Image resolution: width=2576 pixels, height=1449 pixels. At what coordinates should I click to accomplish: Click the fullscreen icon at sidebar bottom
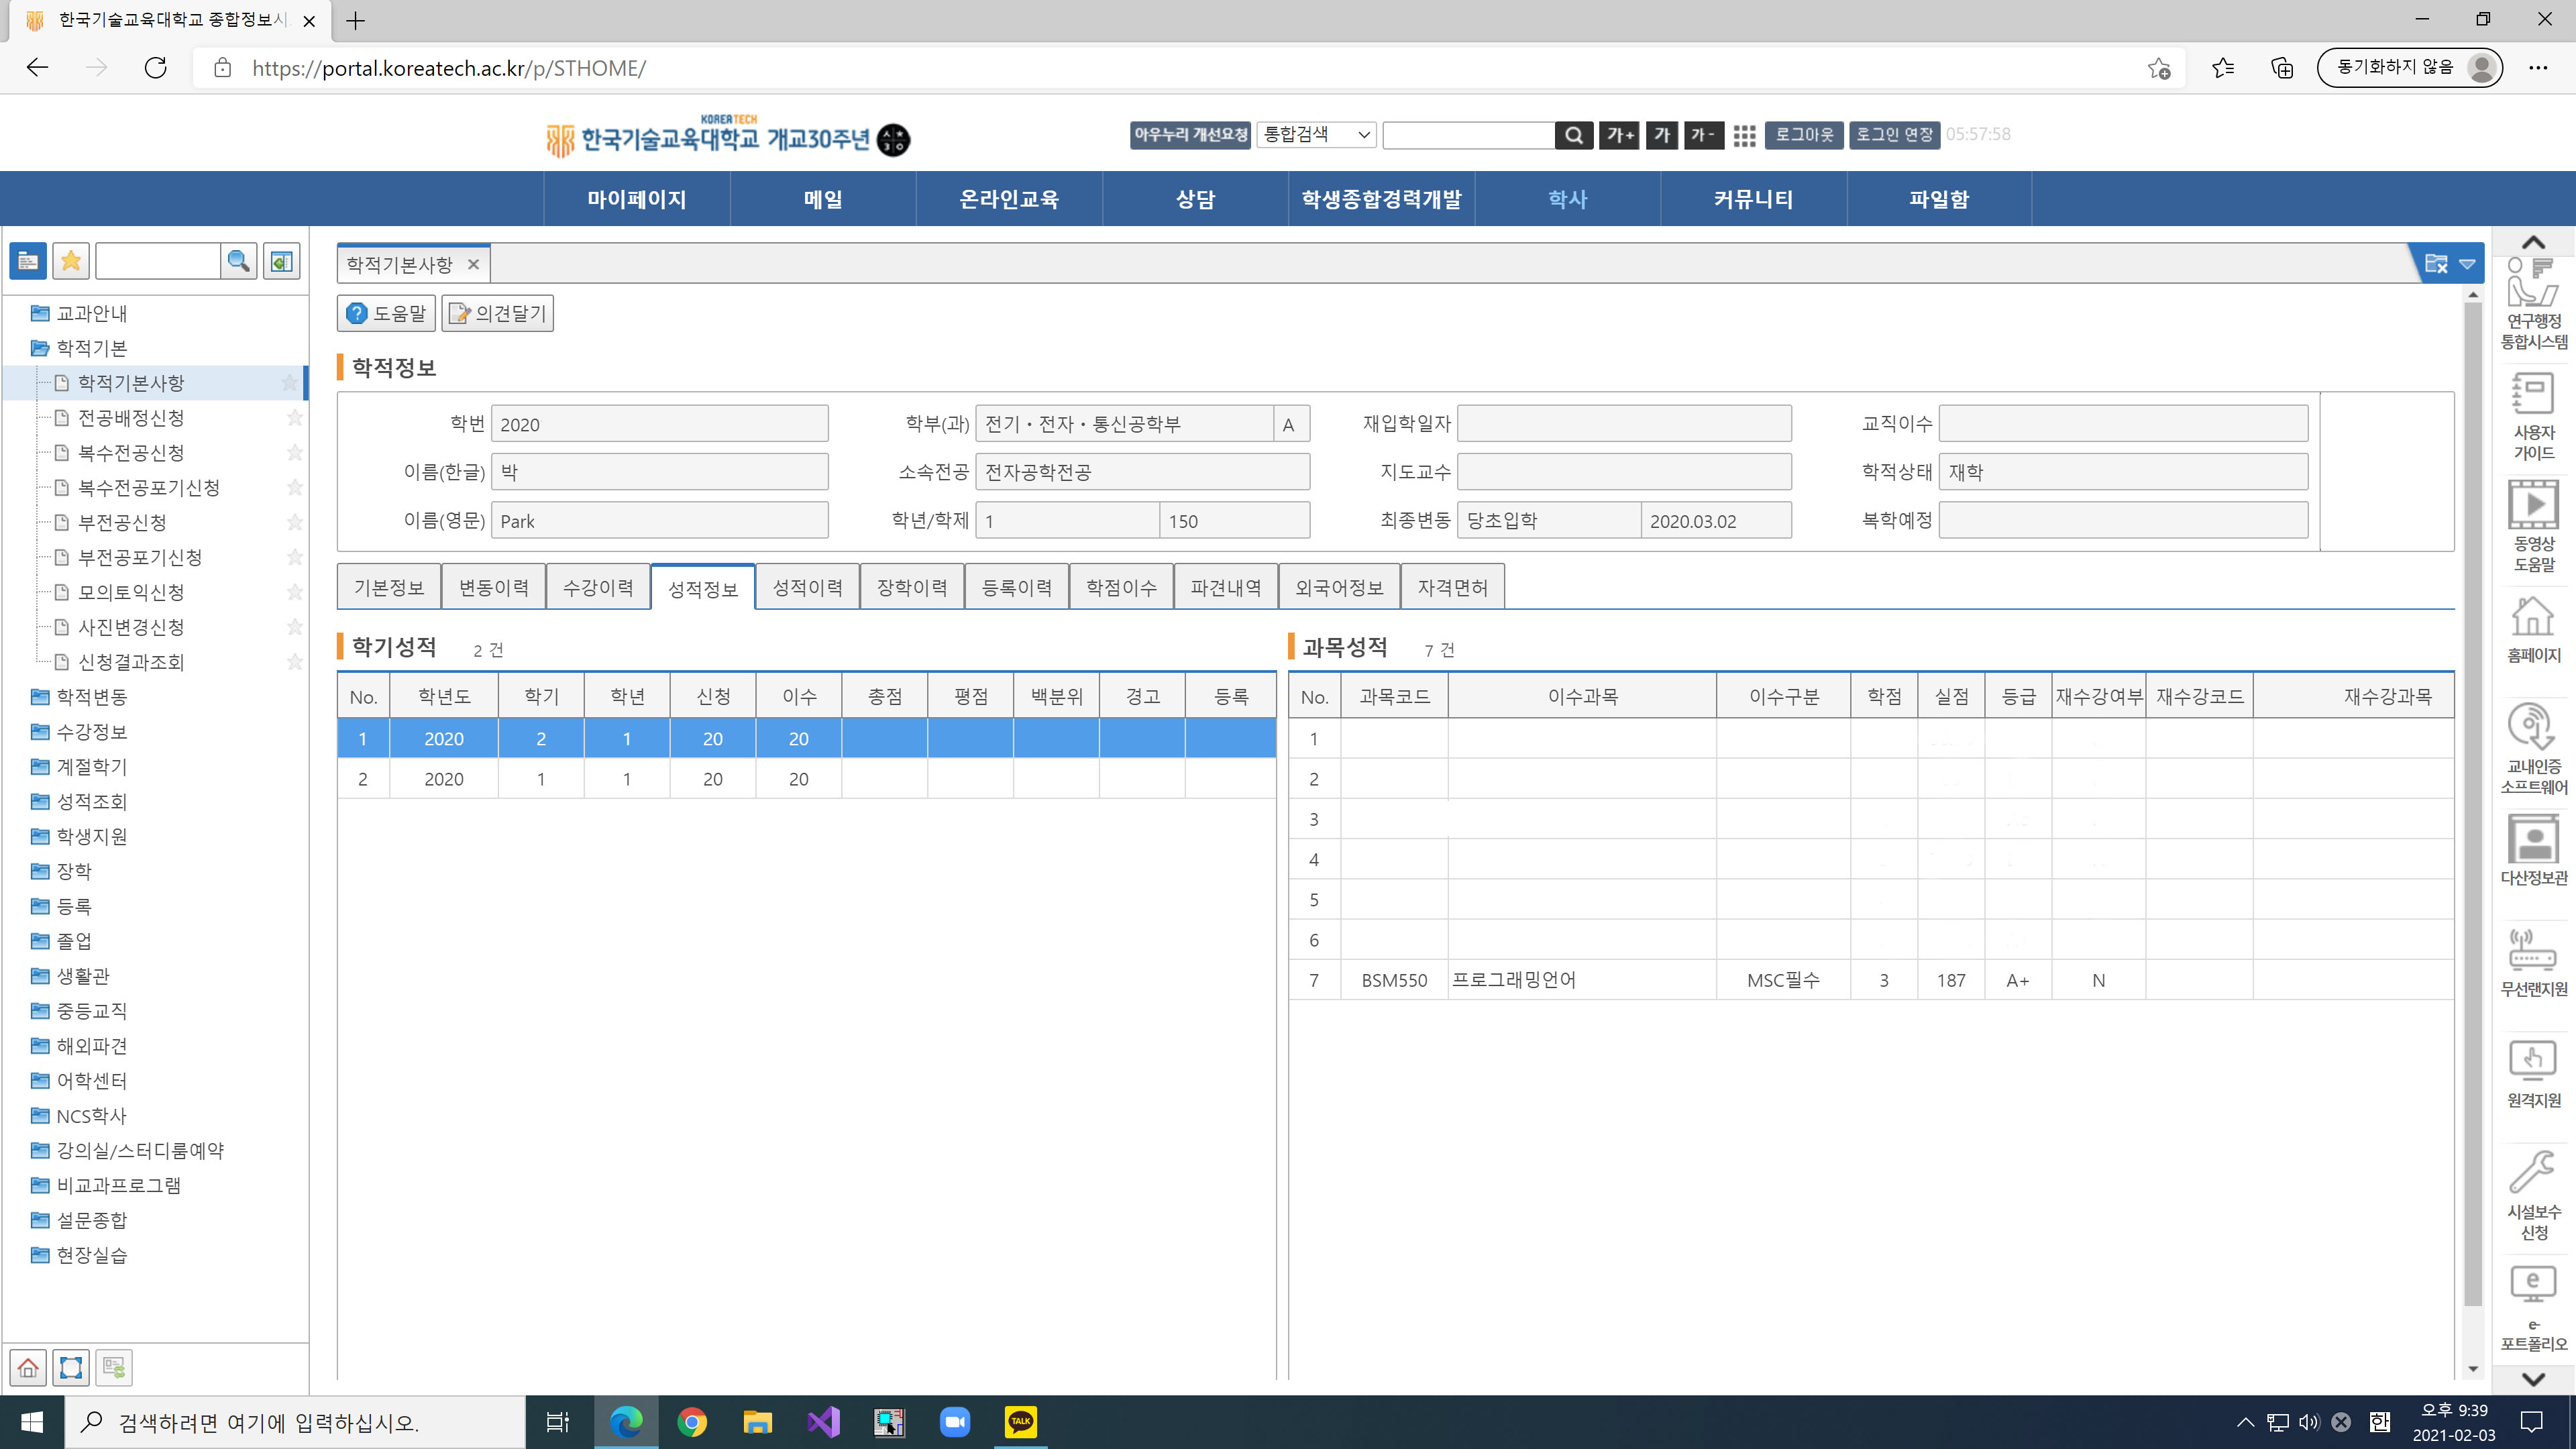[71, 1367]
